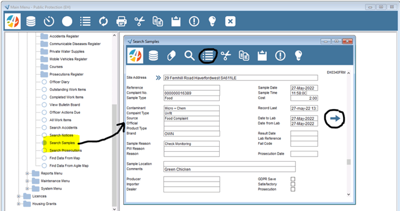Click the app logo in Search Samples toolbar
The image size is (400, 211).
[135, 56]
